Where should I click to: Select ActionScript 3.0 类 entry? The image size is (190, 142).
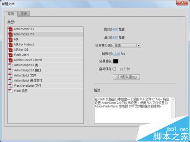click(46, 65)
